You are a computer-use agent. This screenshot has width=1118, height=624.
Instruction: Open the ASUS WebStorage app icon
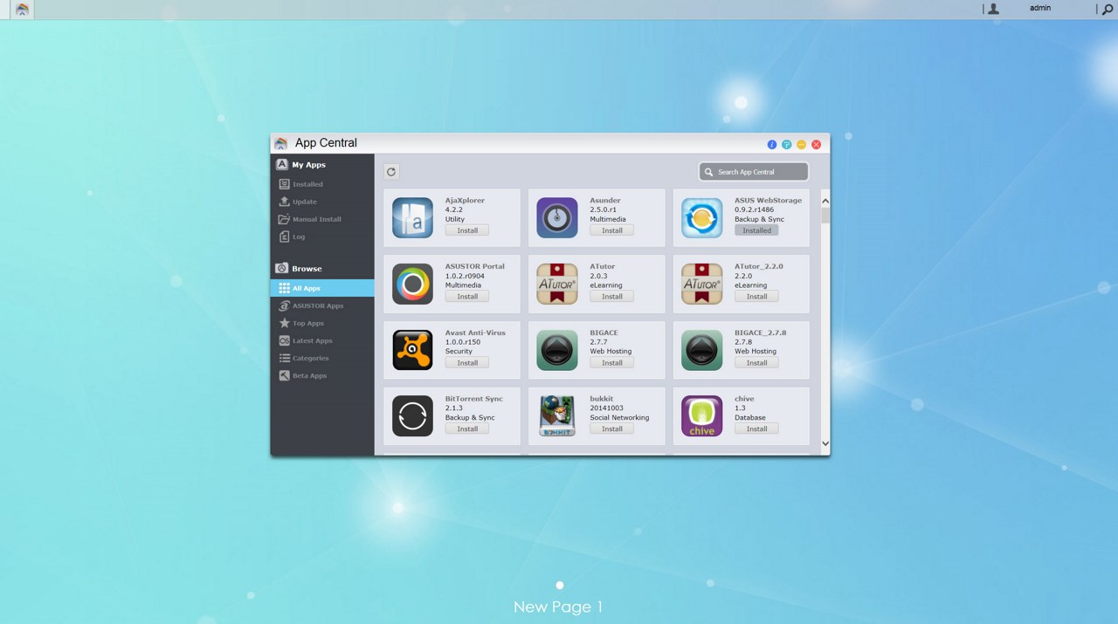(702, 217)
